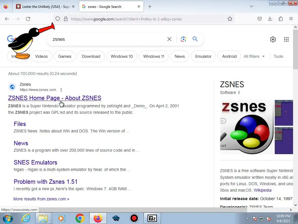Image resolution: width=298 pixels, height=224 pixels.
Task: Search by image with Google Lens
Action: [183, 39]
